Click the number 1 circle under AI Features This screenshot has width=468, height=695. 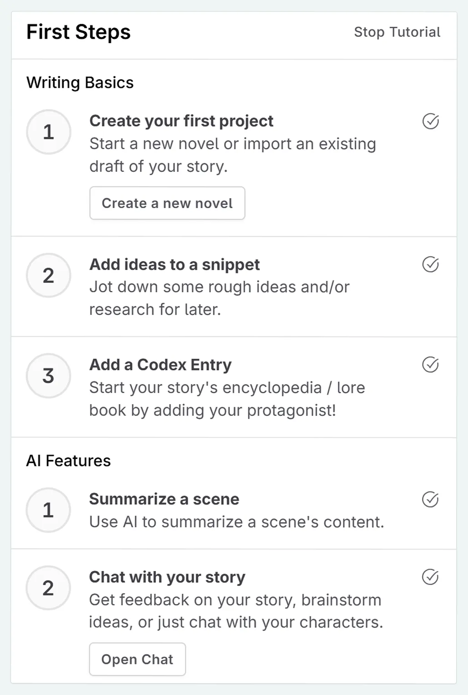pos(49,510)
